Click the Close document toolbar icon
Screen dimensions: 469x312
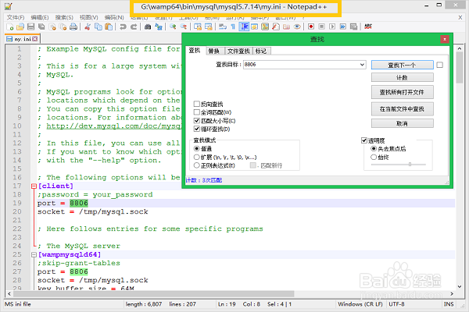pyautogui.click(x=52, y=27)
